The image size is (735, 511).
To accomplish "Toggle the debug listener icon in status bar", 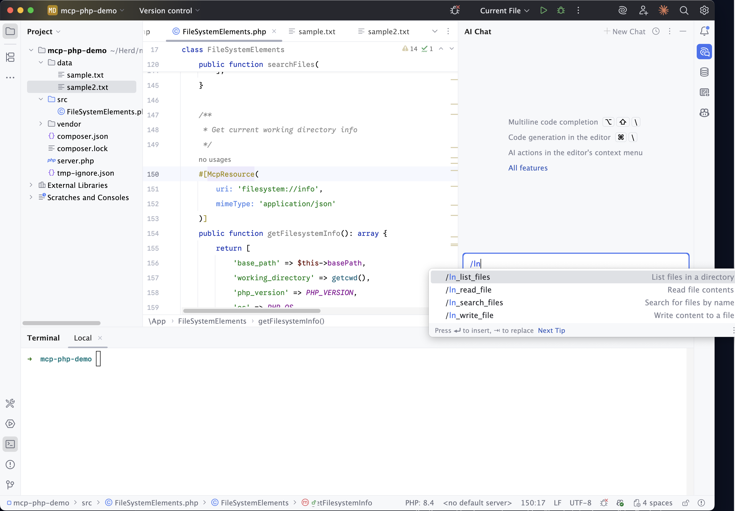I will coord(604,503).
